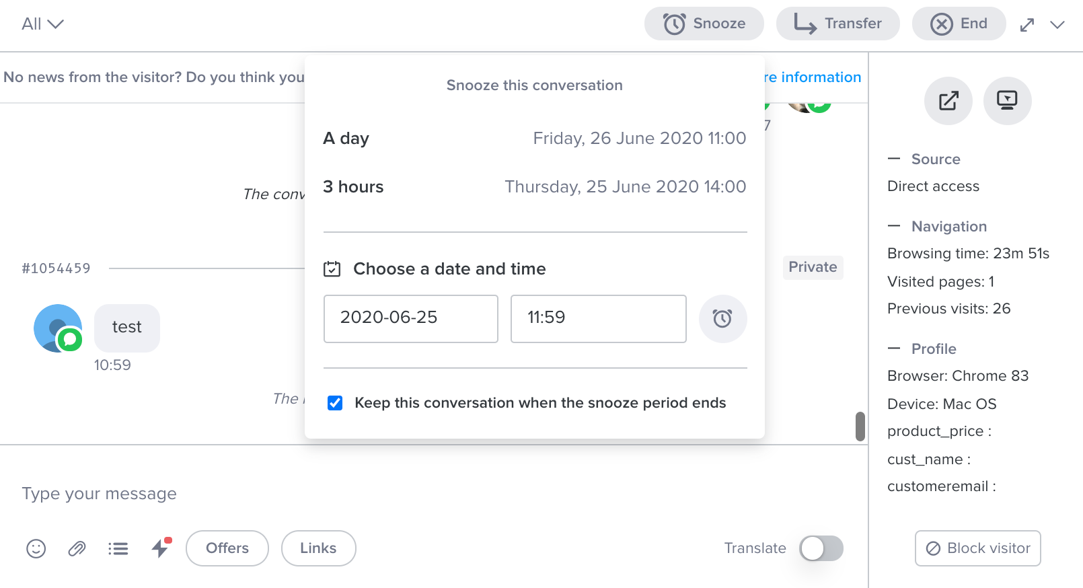Click the Transfer button

coord(837,24)
